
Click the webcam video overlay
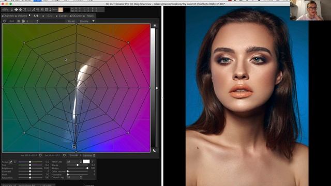(x=310, y=10)
